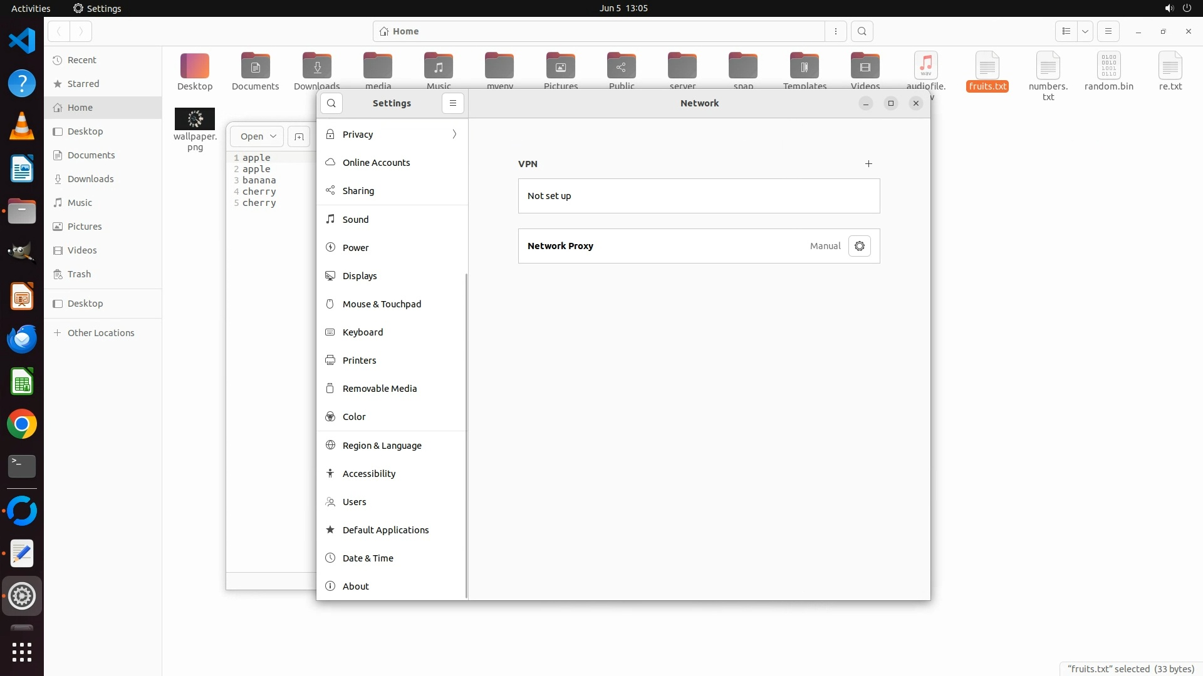The height and width of the screenshot is (676, 1203).
Task: Expand view options dropdown in Files
Action: 1085,31
